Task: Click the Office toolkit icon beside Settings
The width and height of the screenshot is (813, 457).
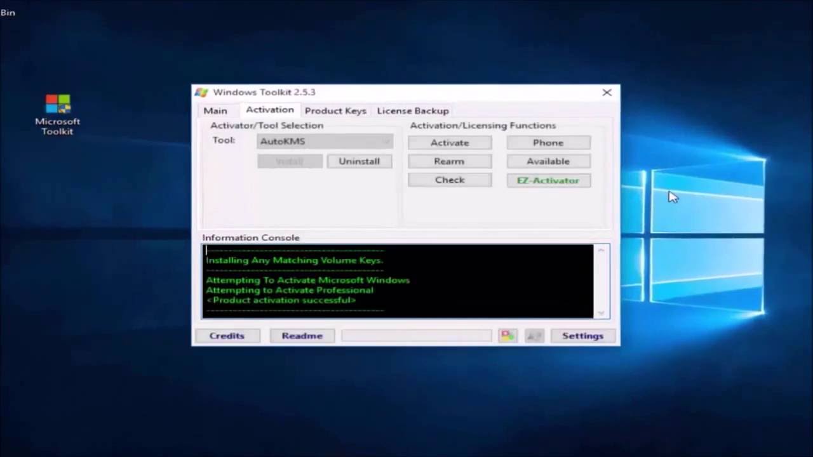Action: (507, 336)
